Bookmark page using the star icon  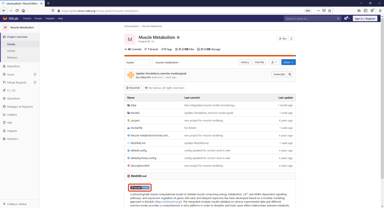330,10
